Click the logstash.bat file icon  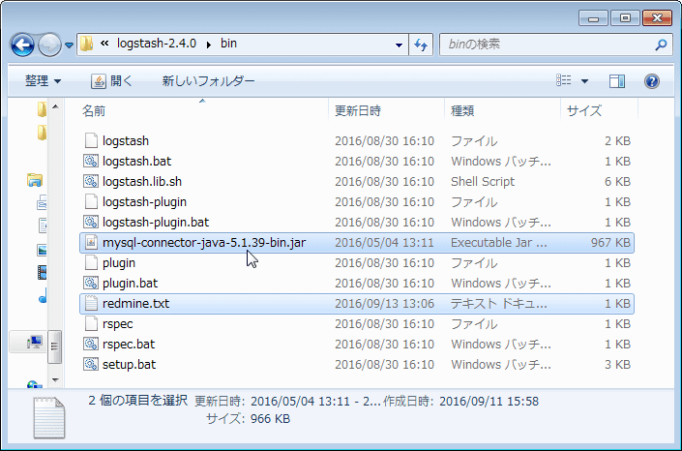(91, 161)
